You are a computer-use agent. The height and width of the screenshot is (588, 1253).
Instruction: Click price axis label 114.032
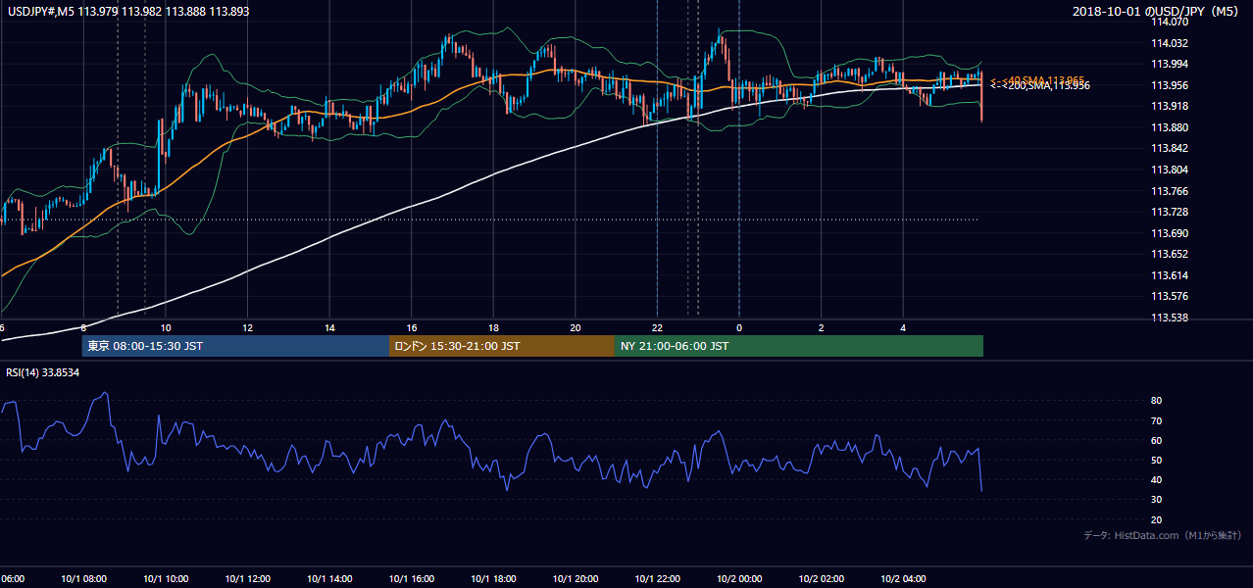(1170, 43)
